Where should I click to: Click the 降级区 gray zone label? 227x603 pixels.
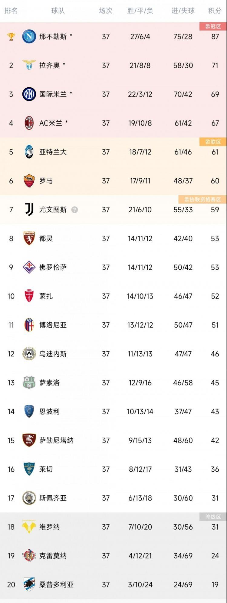click(x=213, y=517)
